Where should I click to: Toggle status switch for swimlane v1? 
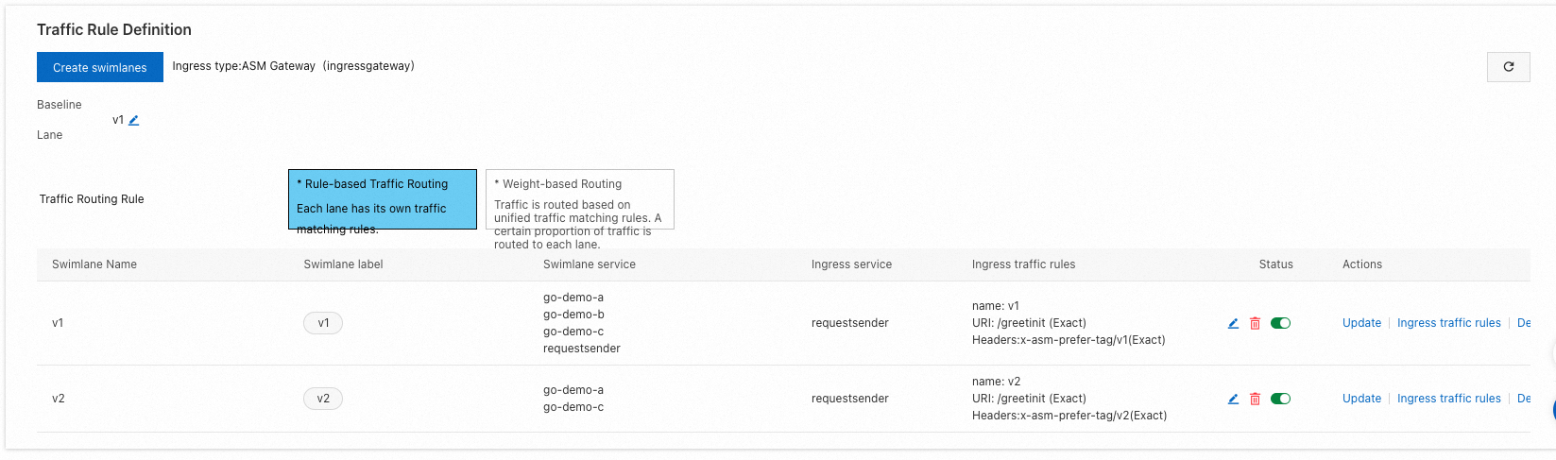tap(1280, 323)
